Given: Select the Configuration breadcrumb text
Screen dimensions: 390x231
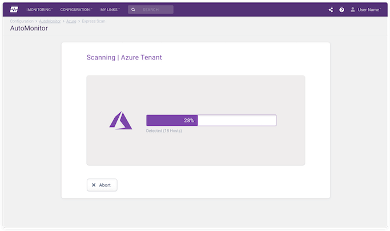Looking at the screenshot, I should (x=22, y=21).
